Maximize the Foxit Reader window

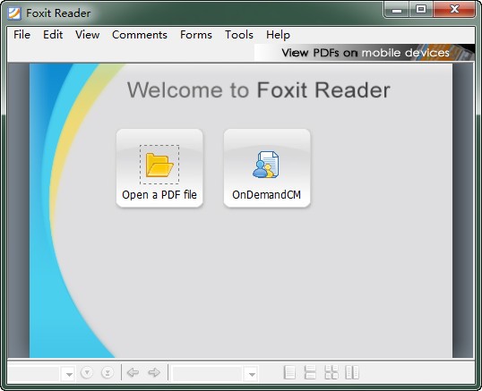[421, 10]
